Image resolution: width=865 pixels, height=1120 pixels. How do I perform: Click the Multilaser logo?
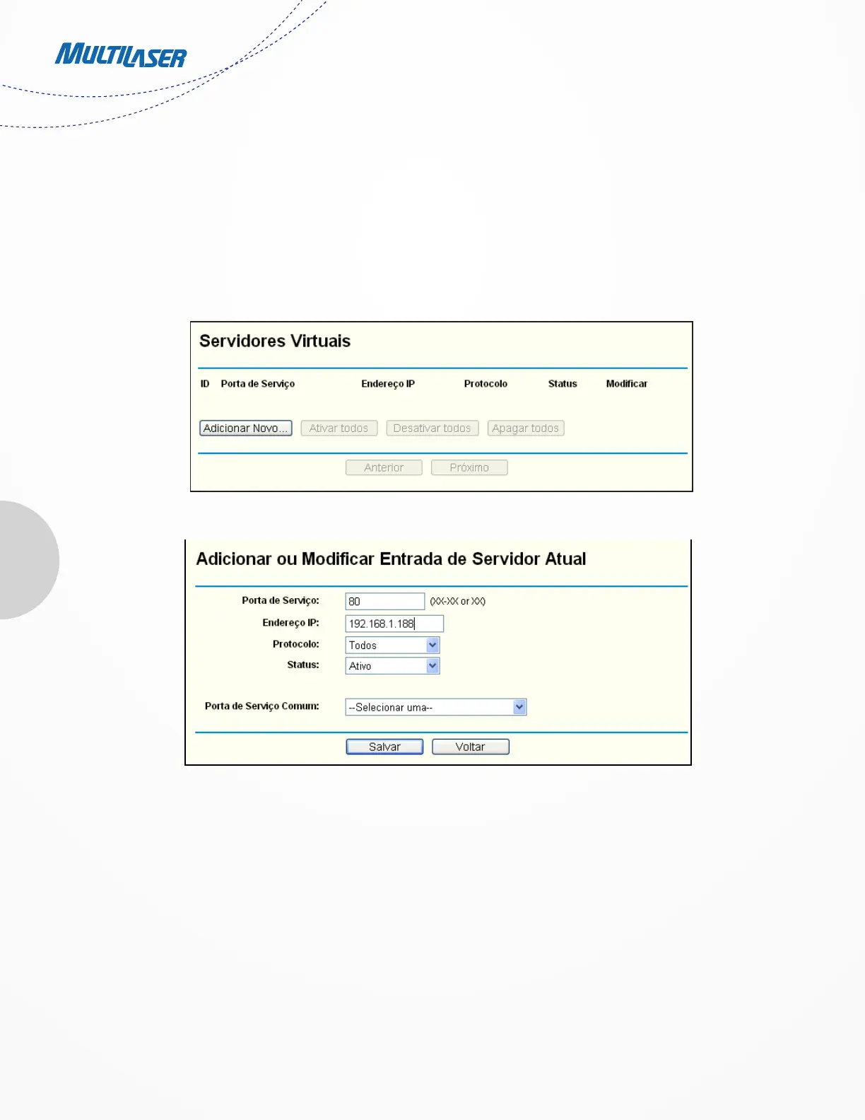[121, 56]
